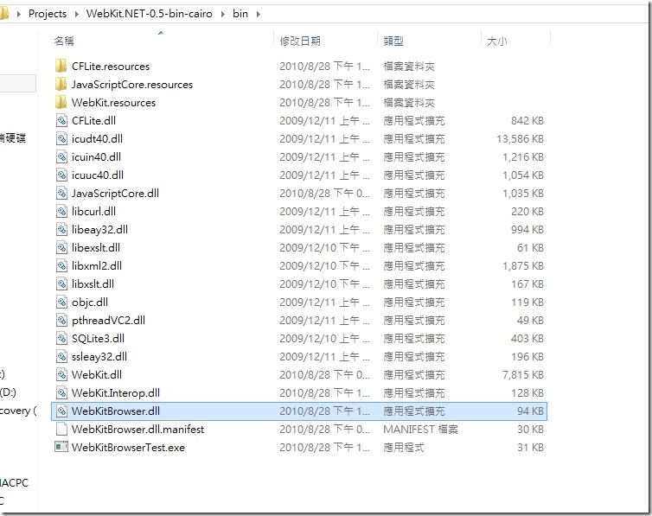Viewport: 652px width, 516px height.
Task: Select the CFLite.resources folder name
Action: (x=111, y=66)
